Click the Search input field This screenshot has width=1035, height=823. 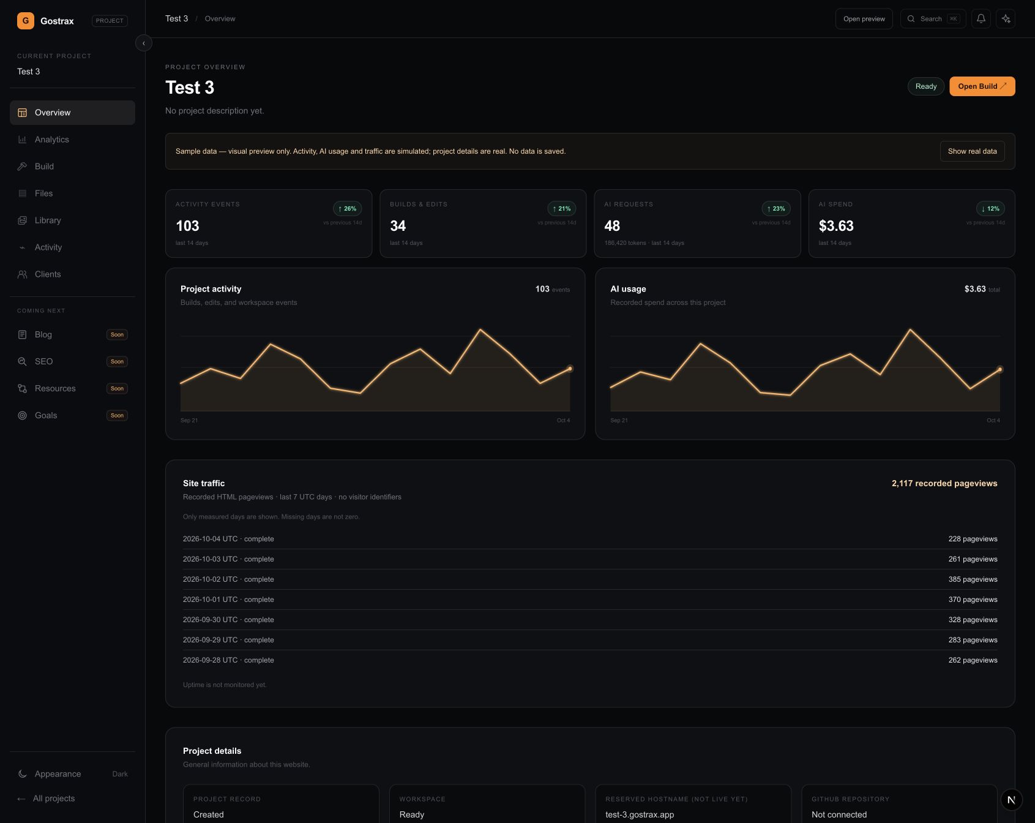pos(933,19)
